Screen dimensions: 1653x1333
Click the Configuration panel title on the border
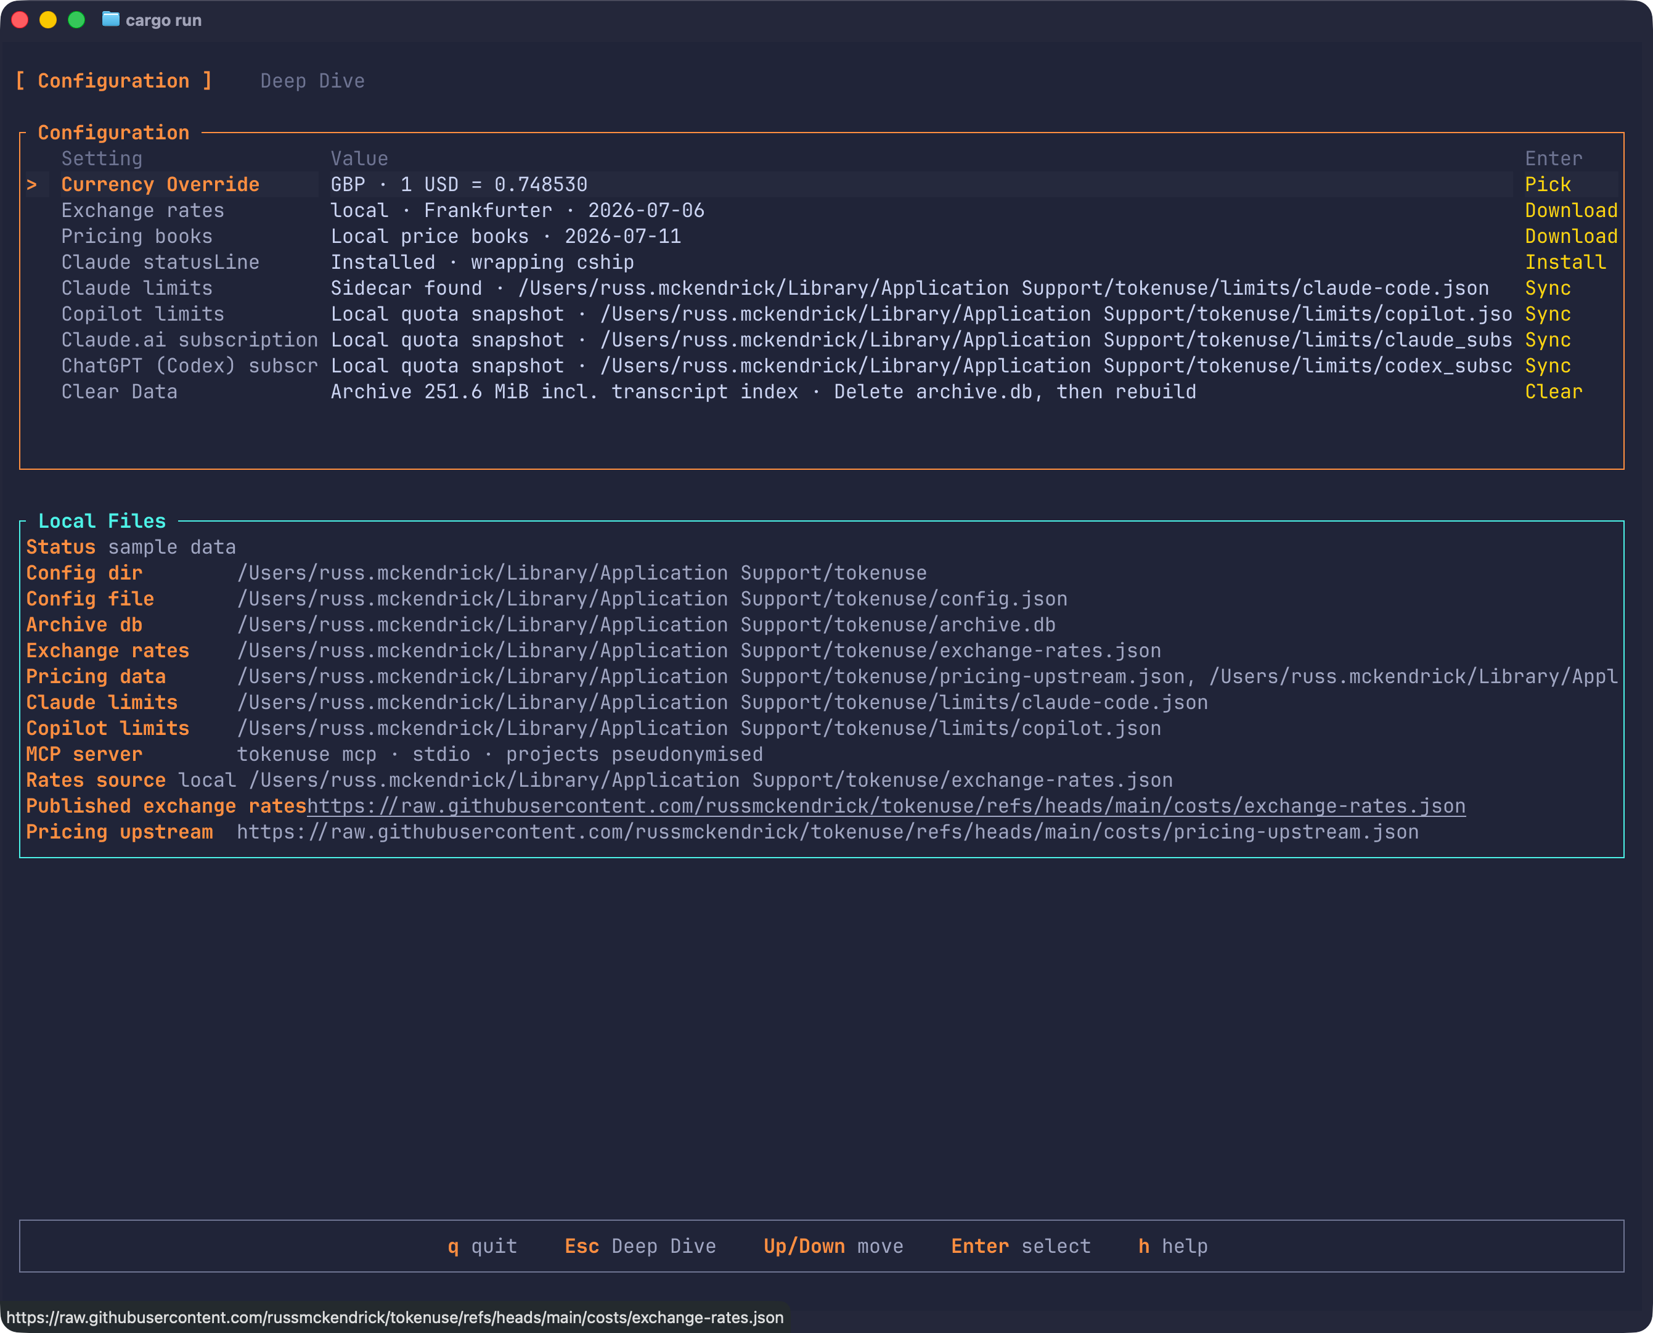tap(113, 132)
